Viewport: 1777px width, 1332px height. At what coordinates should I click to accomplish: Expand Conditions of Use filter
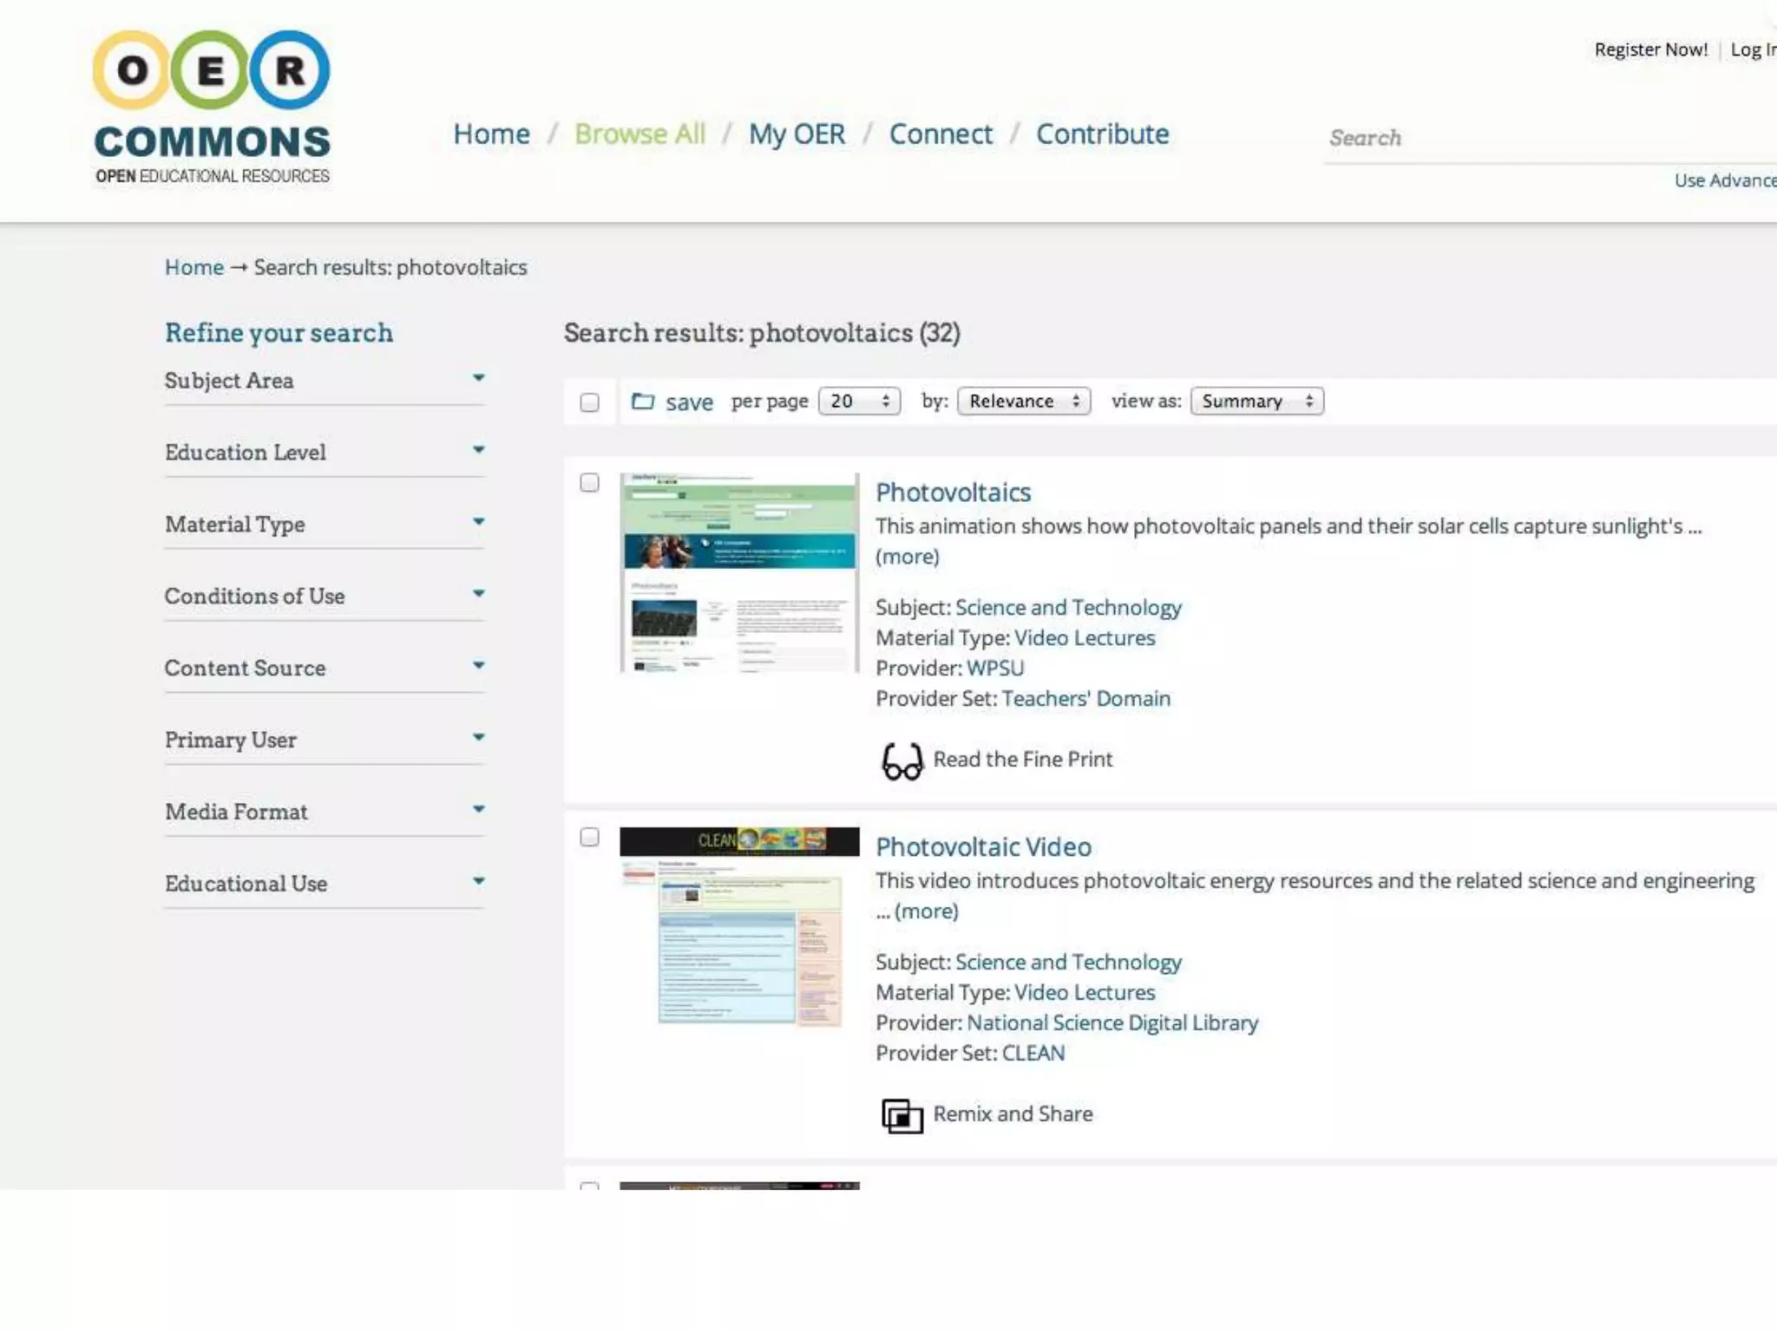[478, 594]
